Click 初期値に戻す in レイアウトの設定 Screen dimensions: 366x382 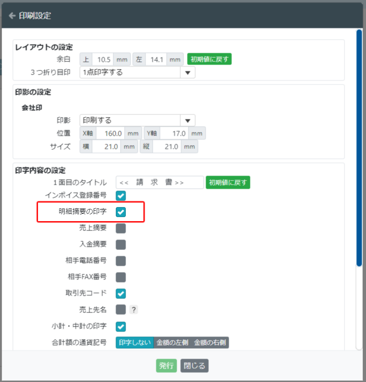209,59
